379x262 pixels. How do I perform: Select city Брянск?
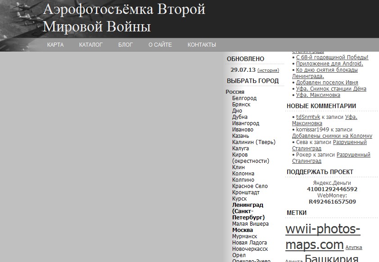coord(241,105)
